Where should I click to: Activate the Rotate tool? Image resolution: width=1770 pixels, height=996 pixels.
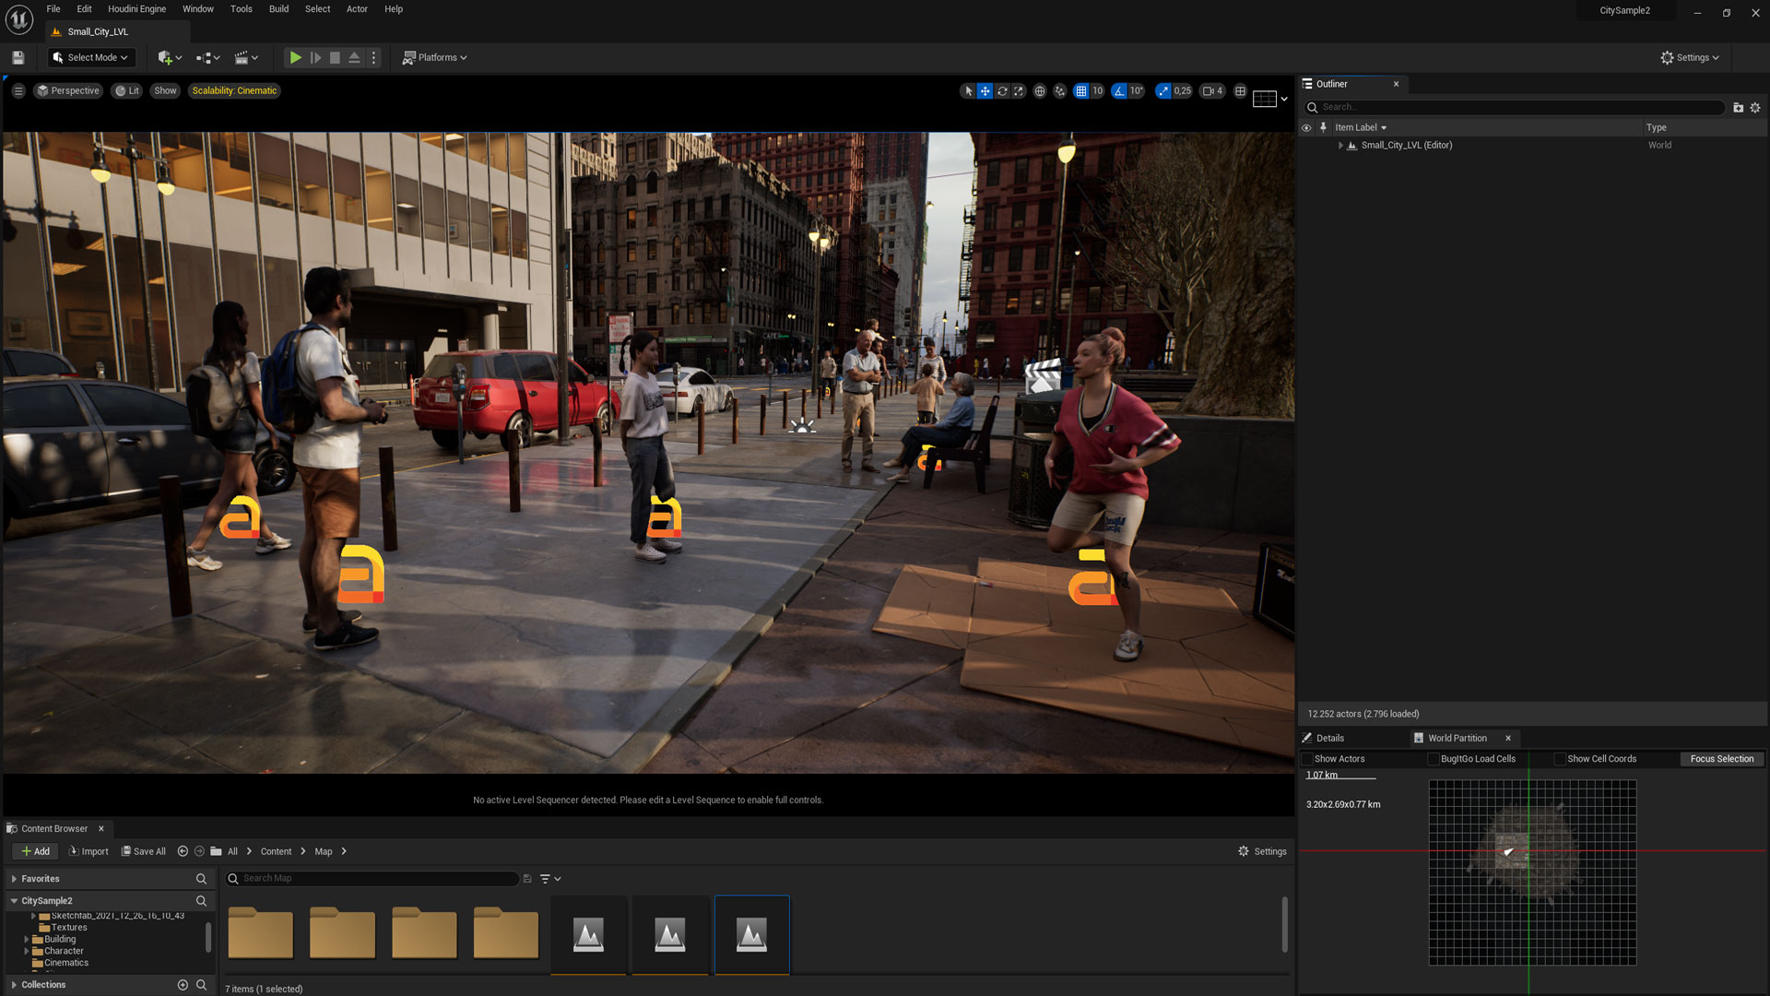point(1002,90)
